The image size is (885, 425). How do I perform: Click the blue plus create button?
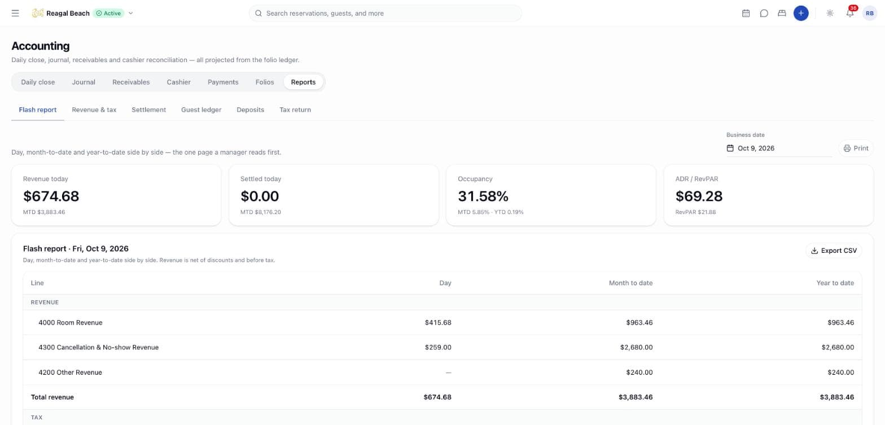801,13
